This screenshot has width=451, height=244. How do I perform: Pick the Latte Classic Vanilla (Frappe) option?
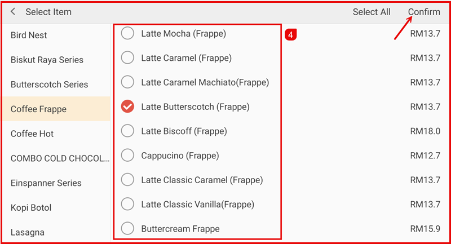(x=128, y=204)
